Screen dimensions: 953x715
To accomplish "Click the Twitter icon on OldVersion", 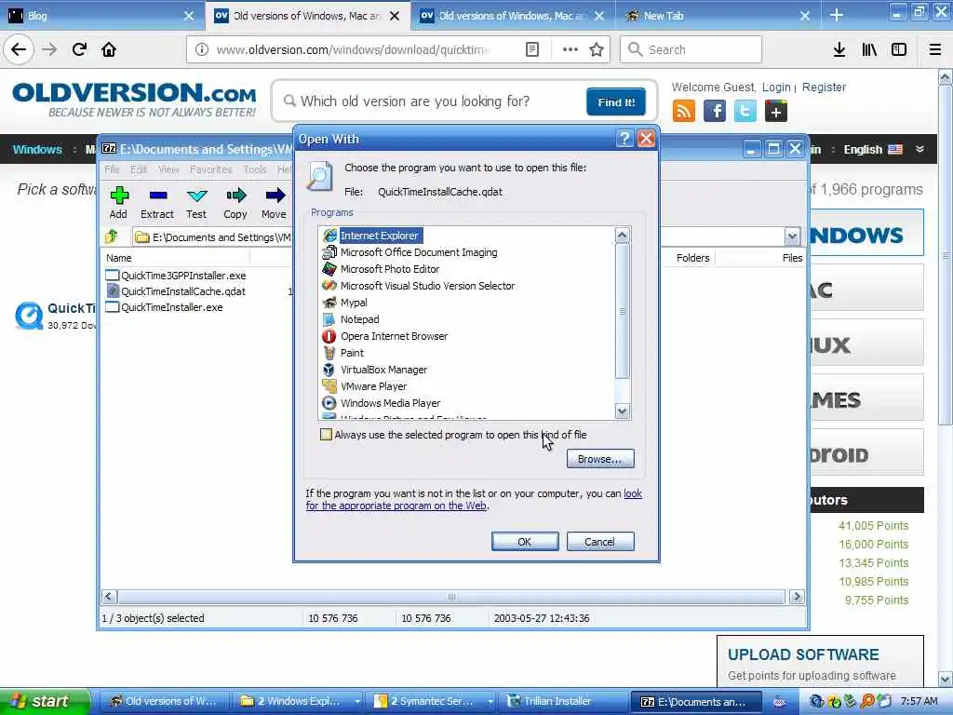I will pyautogui.click(x=745, y=112).
